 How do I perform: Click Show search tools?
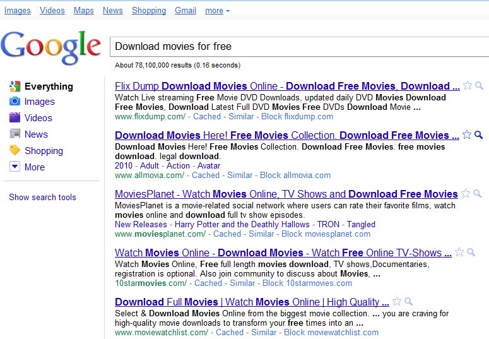coord(42,198)
